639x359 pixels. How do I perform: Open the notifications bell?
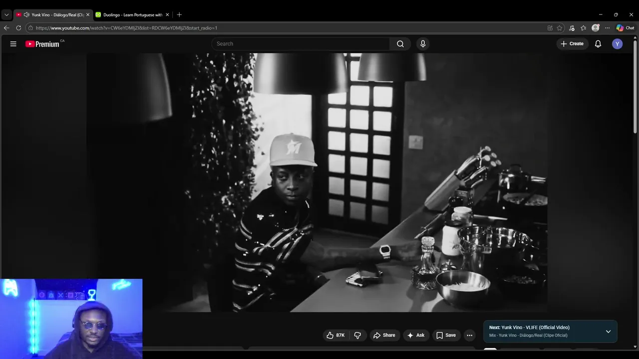(598, 44)
